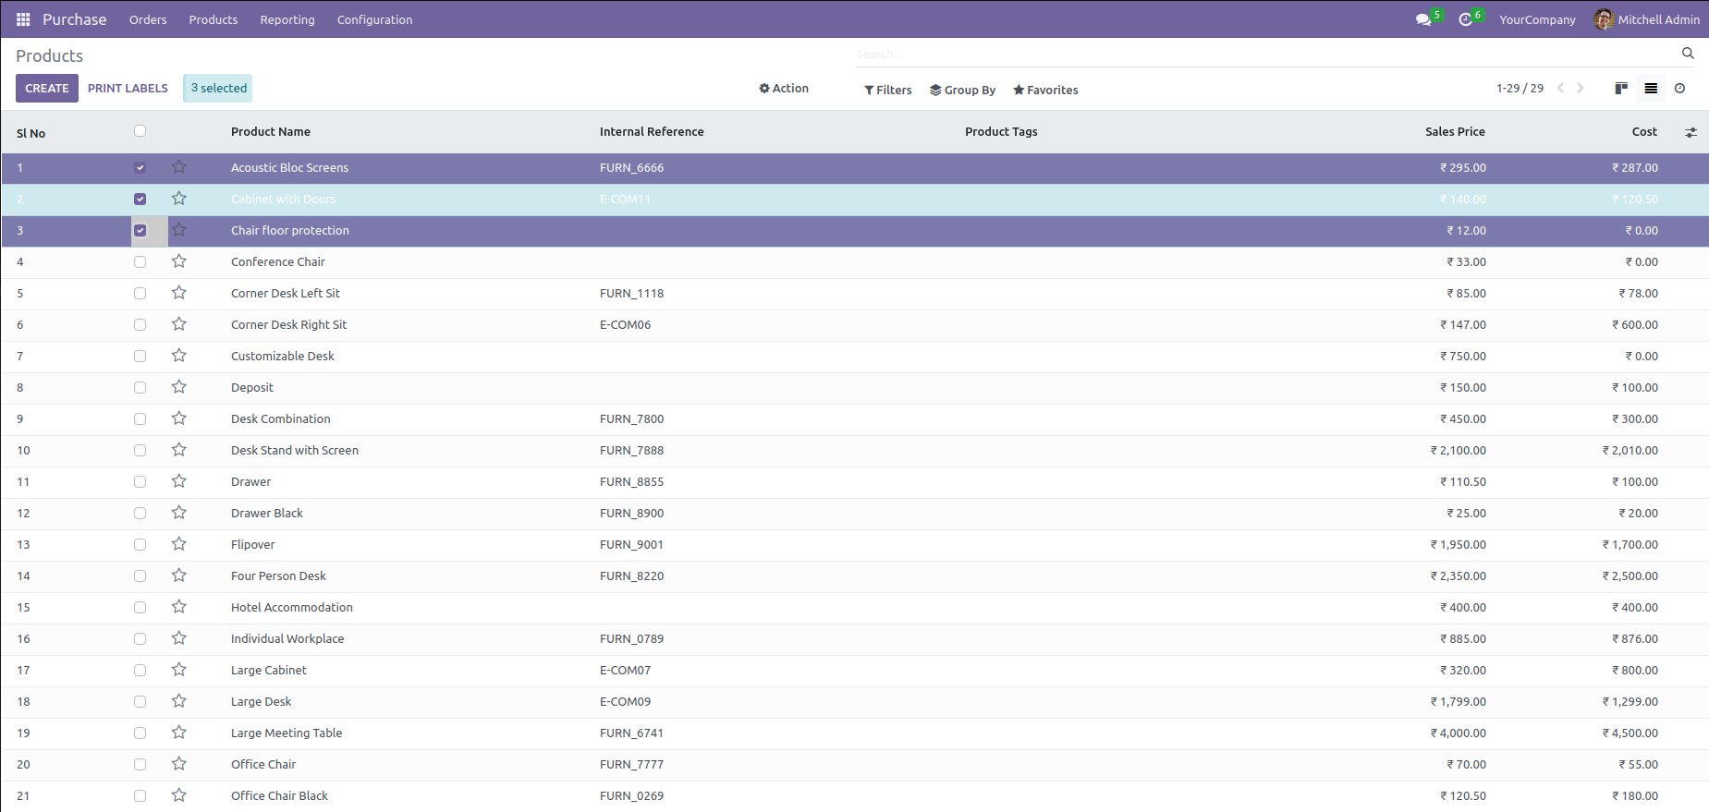This screenshot has height=812, width=1709.
Task: Switch to Activity view
Action: (1679, 89)
